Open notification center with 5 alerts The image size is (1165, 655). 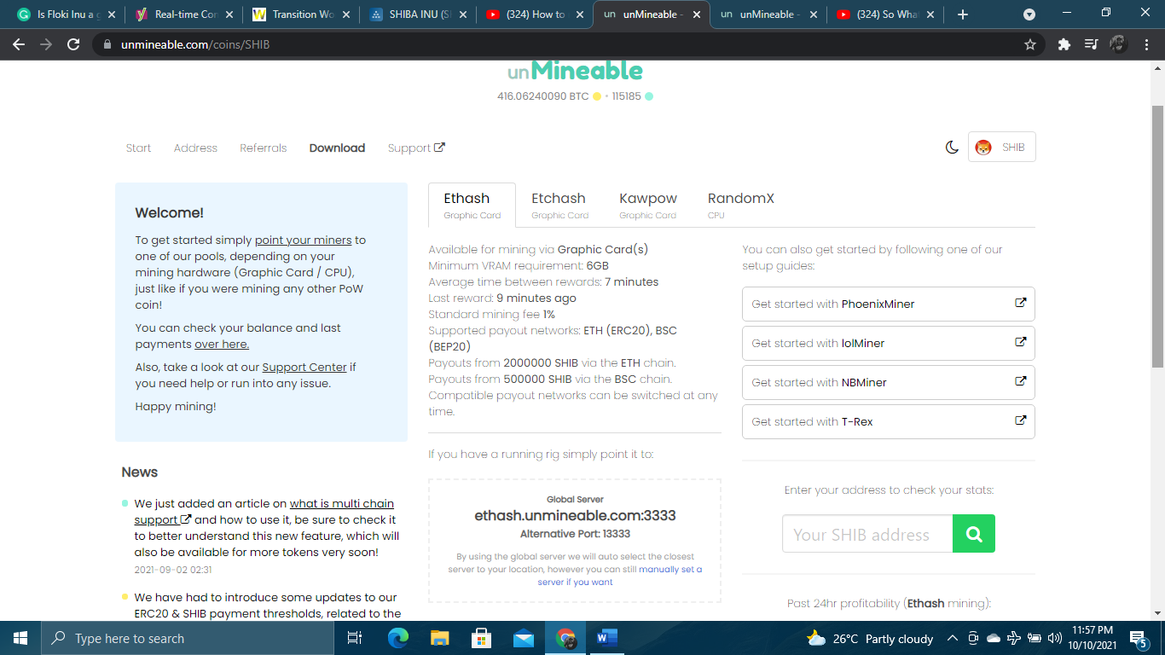coord(1139,638)
